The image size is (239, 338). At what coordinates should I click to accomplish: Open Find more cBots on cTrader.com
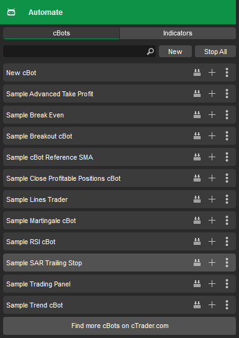click(119, 326)
